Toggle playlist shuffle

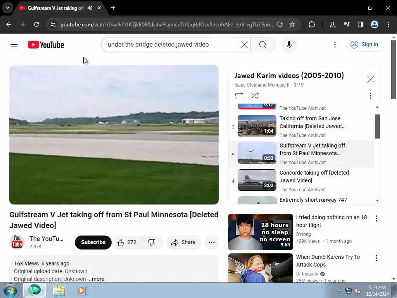254,96
